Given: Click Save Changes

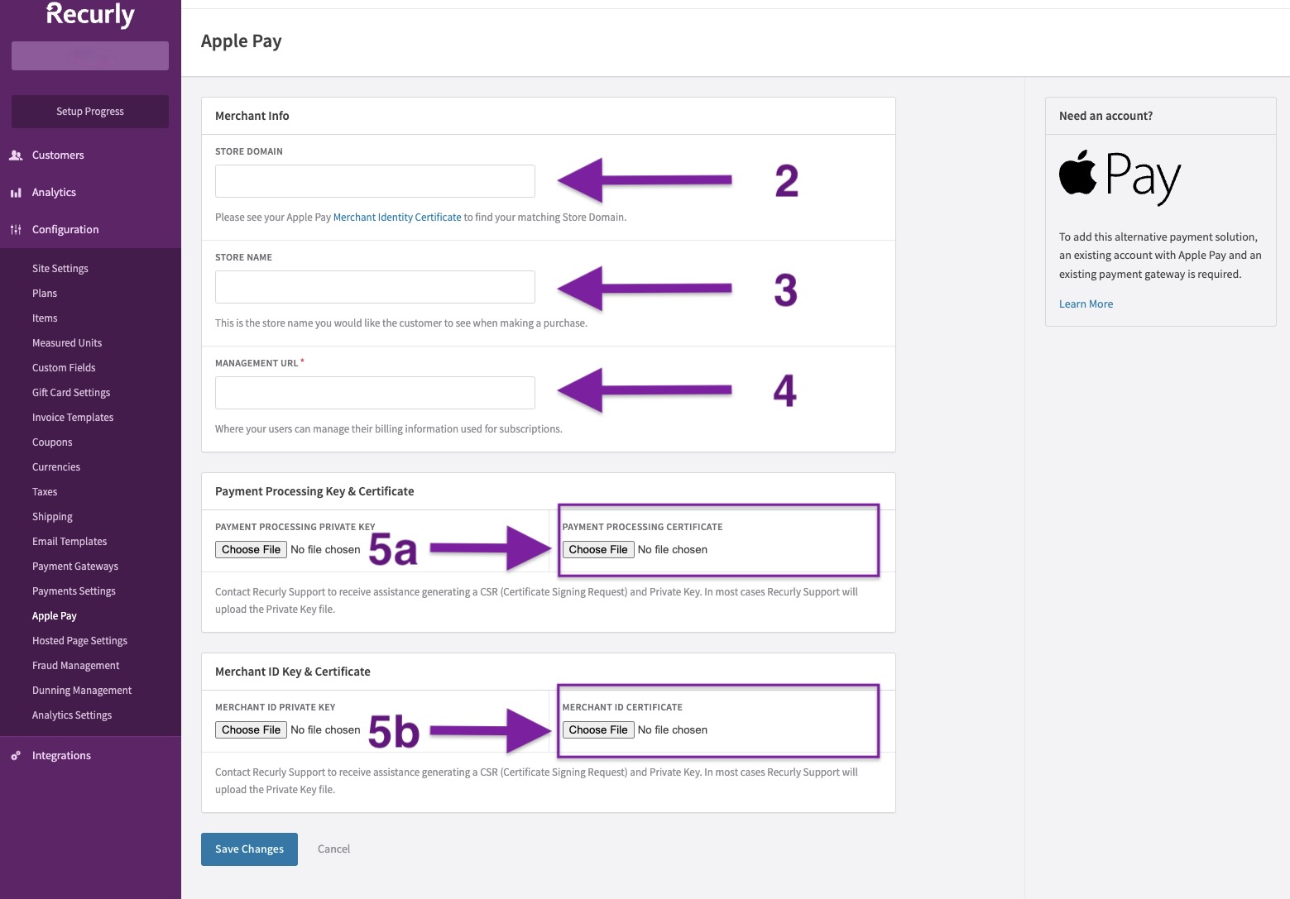Looking at the screenshot, I should pos(249,849).
